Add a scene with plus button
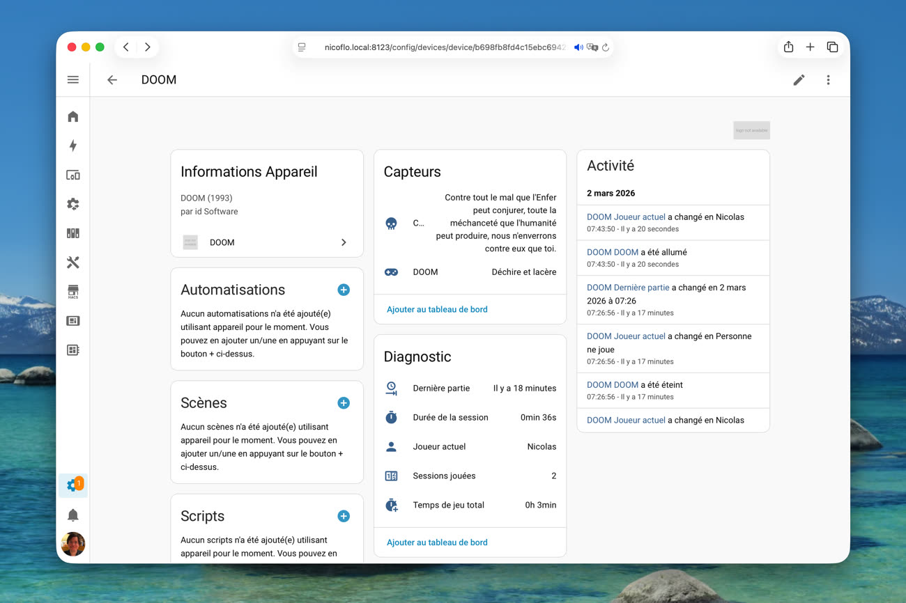This screenshot has width=906, height=603. [344, 403]
